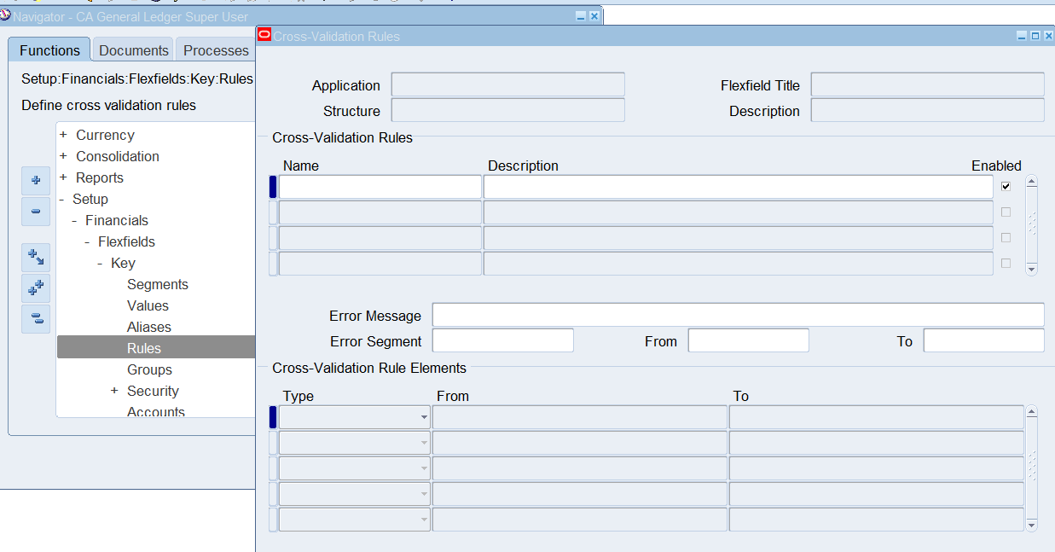Click the From date field beside Error Segment

749,340
